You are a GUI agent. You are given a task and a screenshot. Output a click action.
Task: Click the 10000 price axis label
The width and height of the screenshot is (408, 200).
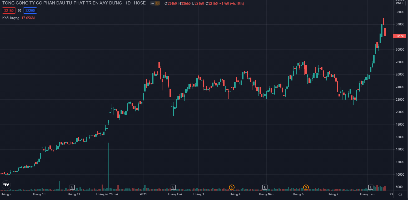400,175
